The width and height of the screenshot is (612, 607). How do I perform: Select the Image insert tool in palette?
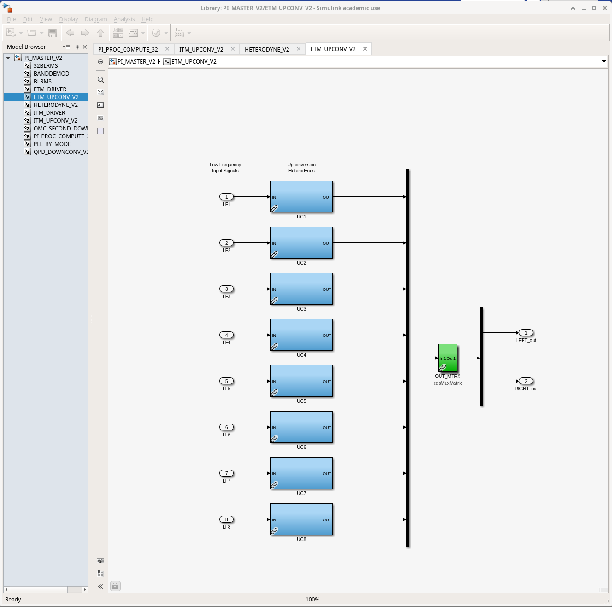point(100,118)
